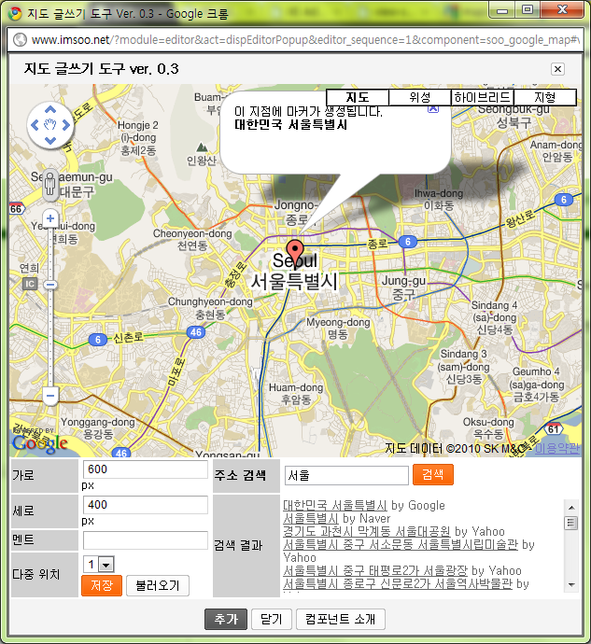Pan the map left with the arrow control

click(x=35, y=125)
